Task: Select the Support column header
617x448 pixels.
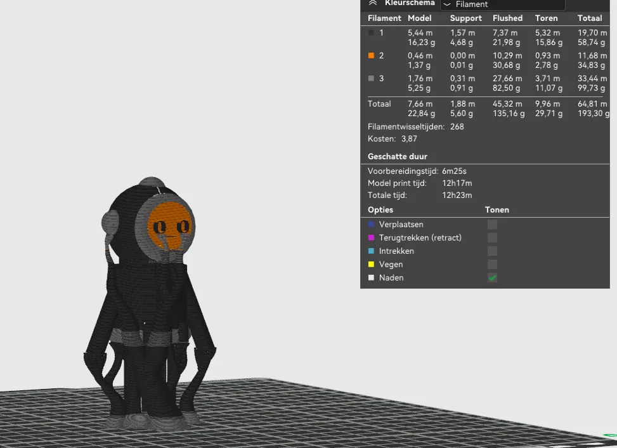Action: (x=466, y=18)
